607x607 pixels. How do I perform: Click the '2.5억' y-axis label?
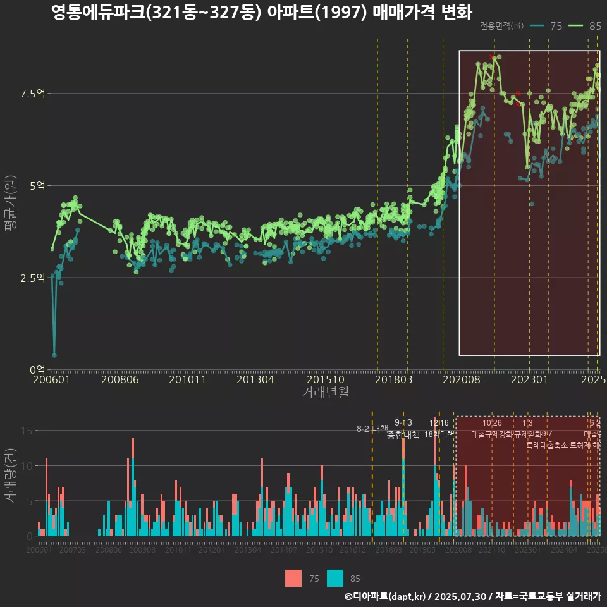[32, 278]
